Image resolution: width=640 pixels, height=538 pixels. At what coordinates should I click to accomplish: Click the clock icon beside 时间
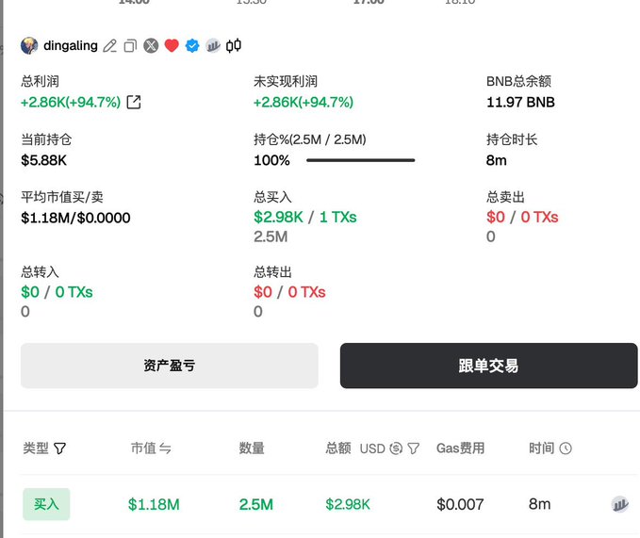click(566, 448)
